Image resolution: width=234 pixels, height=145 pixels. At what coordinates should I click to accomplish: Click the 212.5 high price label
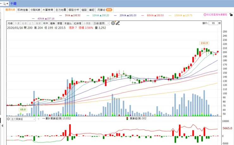coord(204,43)
